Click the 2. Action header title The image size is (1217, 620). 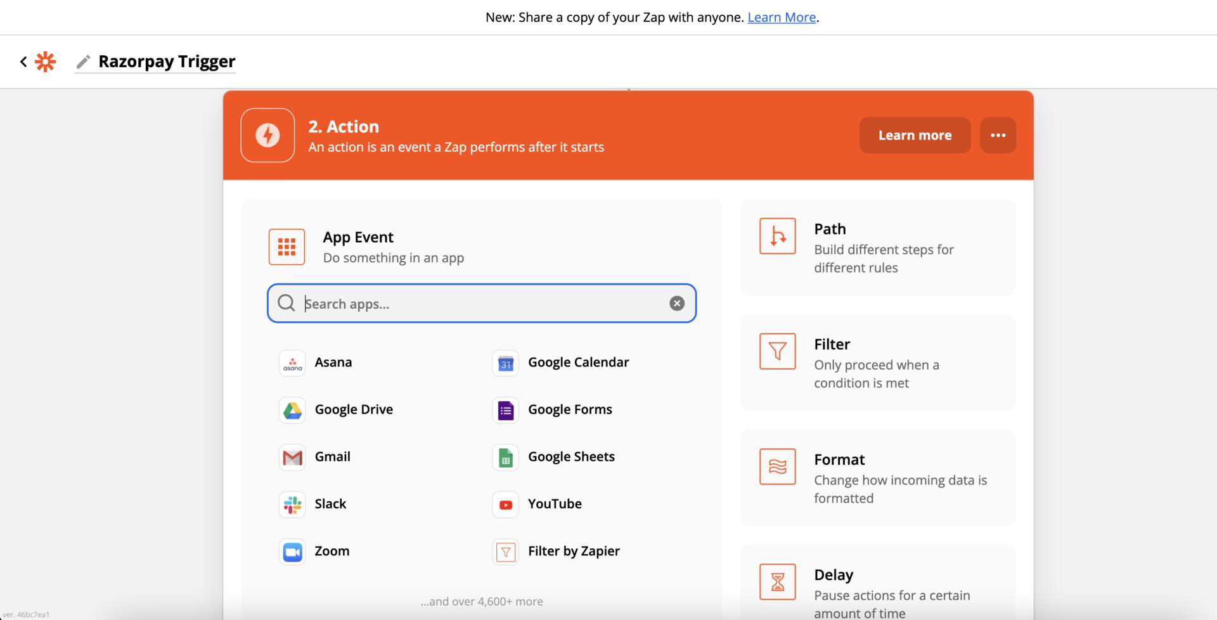[344, 127]
